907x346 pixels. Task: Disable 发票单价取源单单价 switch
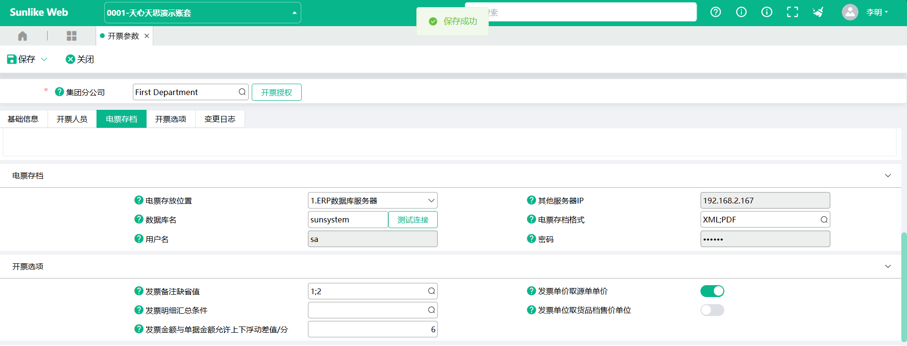(x=712, y=291)
